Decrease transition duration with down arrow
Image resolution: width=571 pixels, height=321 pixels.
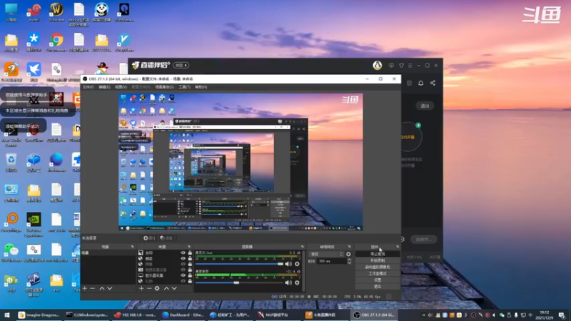click(x=349, y=263)
